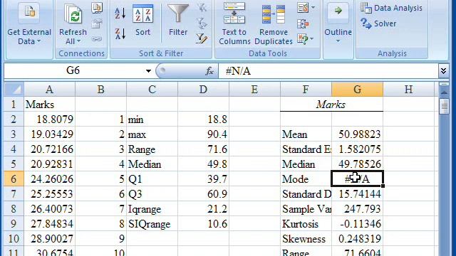Expand the What-If Analysis dropdown arrow
Screen dimensions: 456x256
[x=312, y=38]
